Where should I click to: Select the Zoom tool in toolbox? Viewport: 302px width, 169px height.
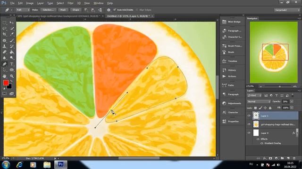pos(11,76)
